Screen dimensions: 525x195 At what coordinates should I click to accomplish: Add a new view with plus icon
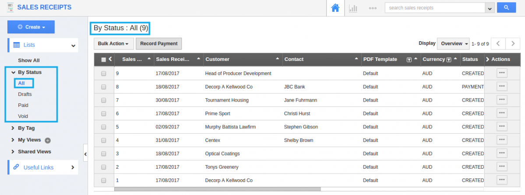click(48, 141)
